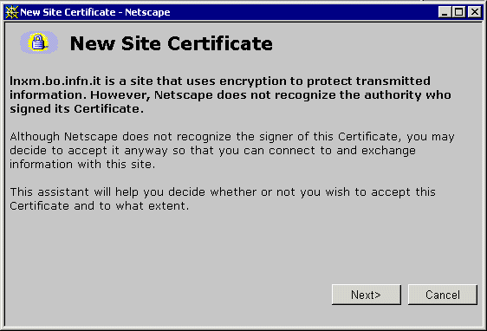The image size is (487, 331).
Task: Minimize the New Site Certificate window
Action: coord(445,12)
